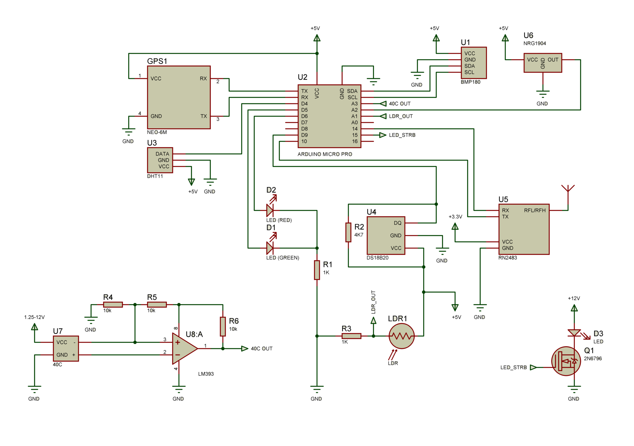The image size is (634, 446).
Task: Select resistor R3 1K
Action: click(x=351, y=336)
